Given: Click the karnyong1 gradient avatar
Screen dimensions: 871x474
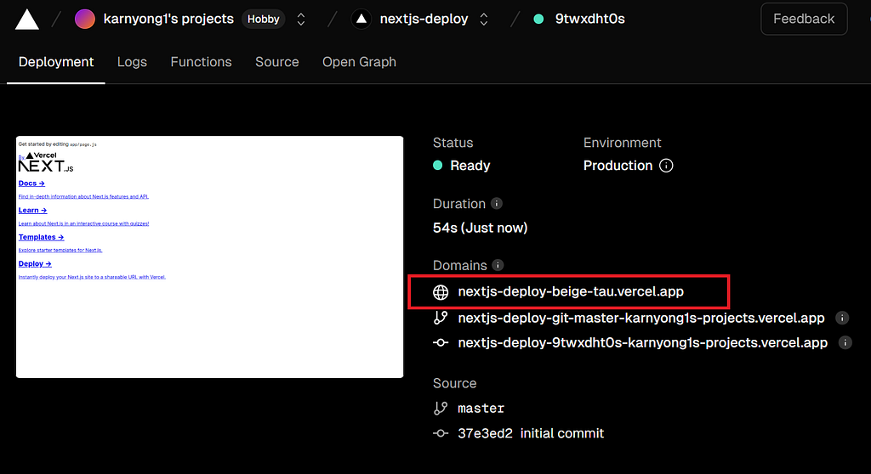Looking at the screenshot, I should tap(85, 19).
